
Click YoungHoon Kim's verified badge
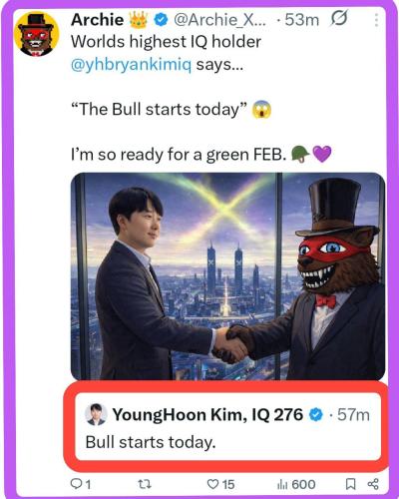point(316,415)
